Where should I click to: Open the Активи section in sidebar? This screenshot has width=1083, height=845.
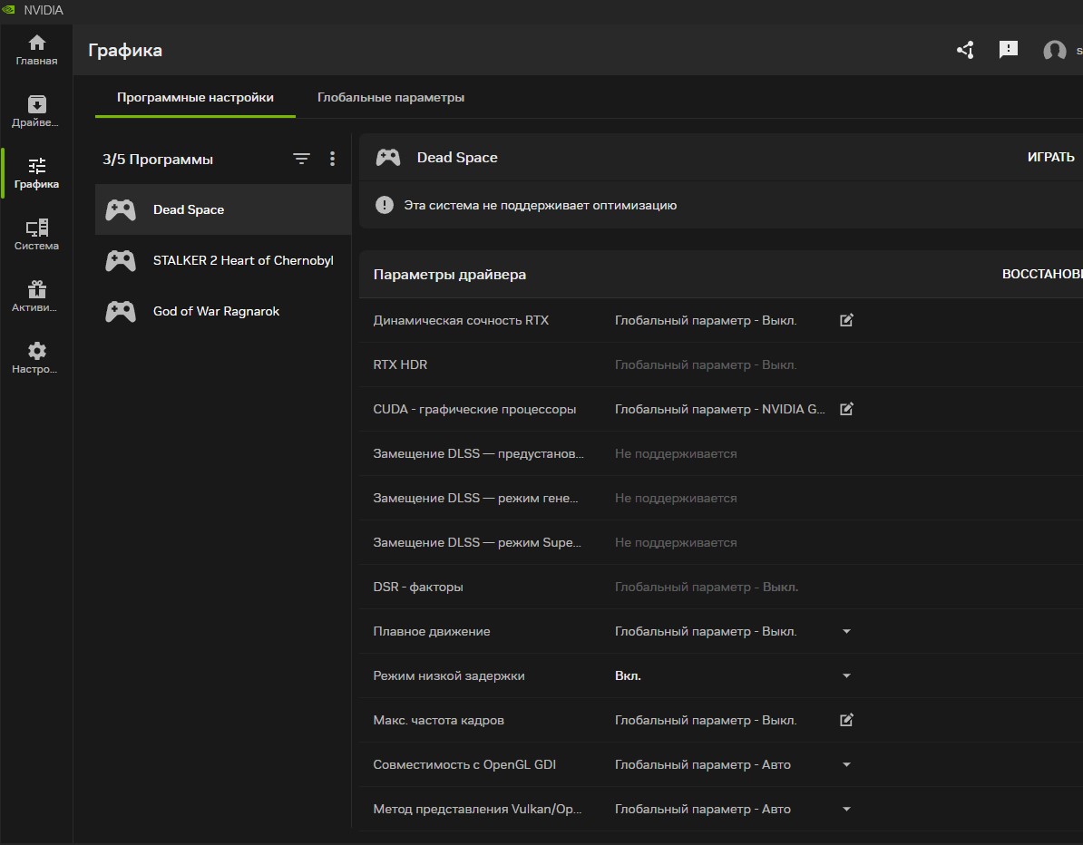click(36, 295)
